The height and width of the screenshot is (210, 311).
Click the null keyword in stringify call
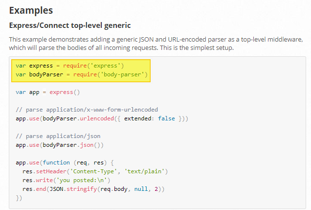[141, 189]
